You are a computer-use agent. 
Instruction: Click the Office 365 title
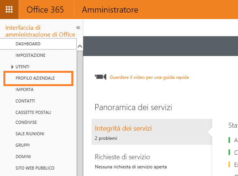click(45, 10)
